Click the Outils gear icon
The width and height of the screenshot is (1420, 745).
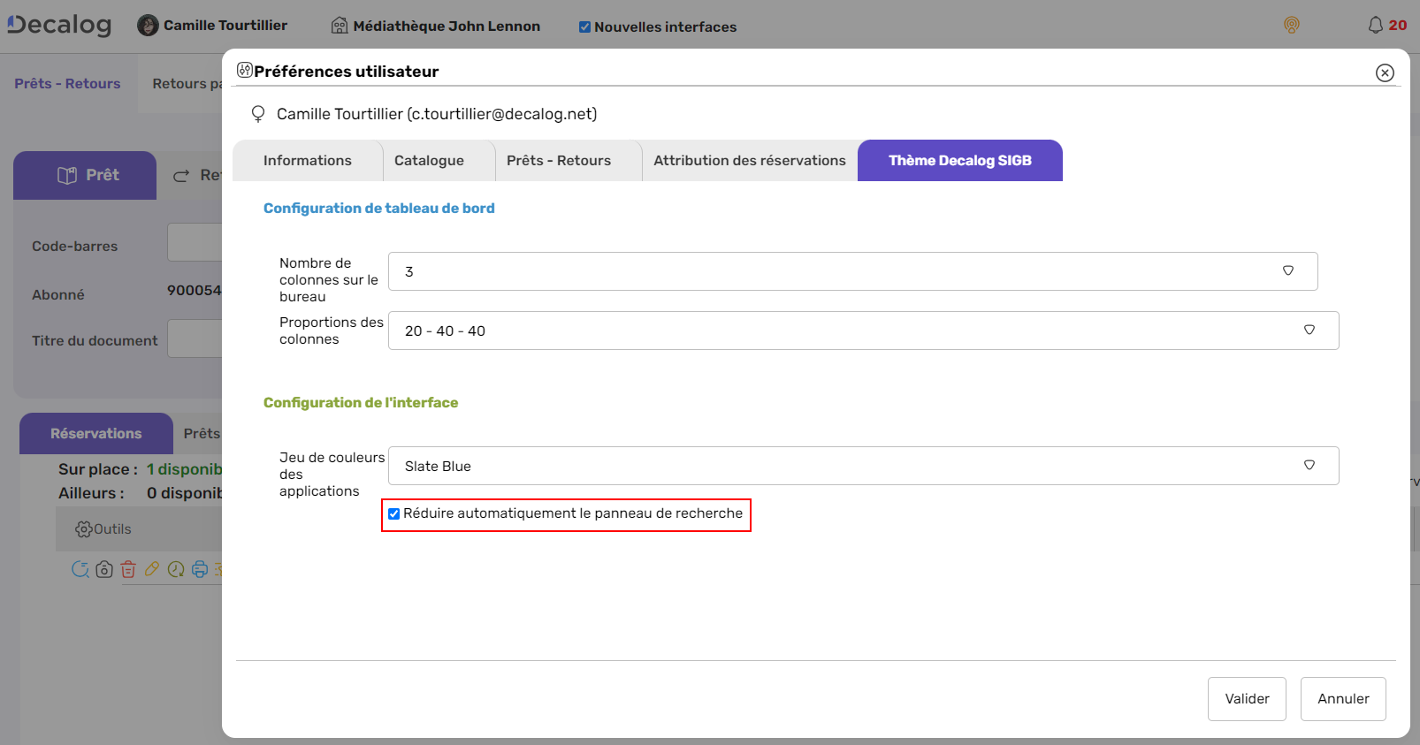click(84, 529)
